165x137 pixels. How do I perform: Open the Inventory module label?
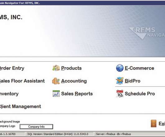pyautogui.click(x=9, y=94)
